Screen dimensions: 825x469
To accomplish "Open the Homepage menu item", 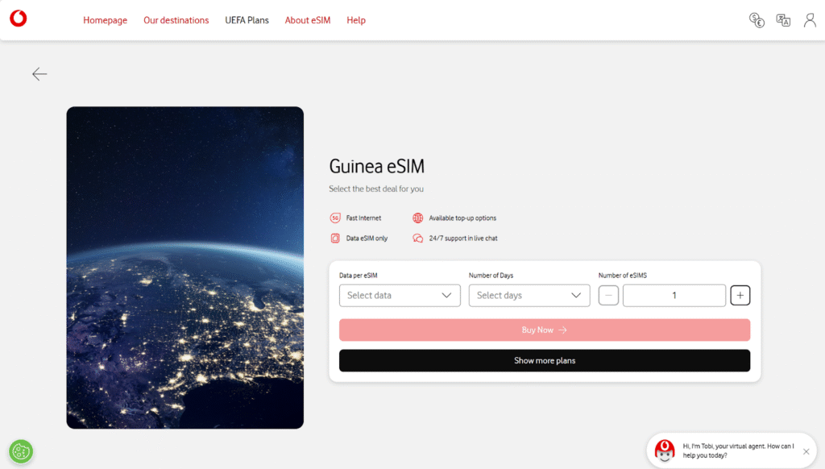I will tap(105, 20).
